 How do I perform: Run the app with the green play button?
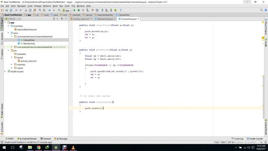[x=75, y=10]
